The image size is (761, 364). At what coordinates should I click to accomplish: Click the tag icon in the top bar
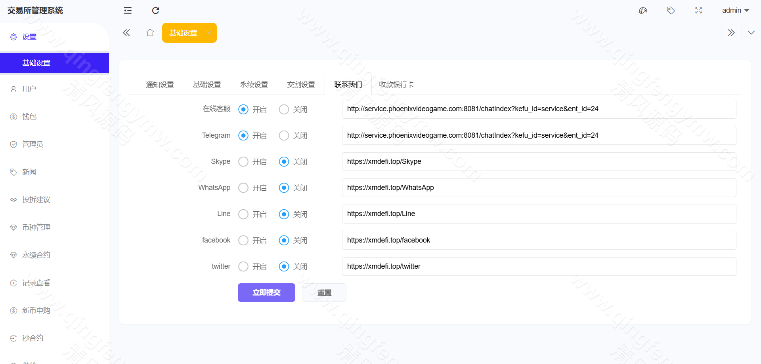(671, 10)
